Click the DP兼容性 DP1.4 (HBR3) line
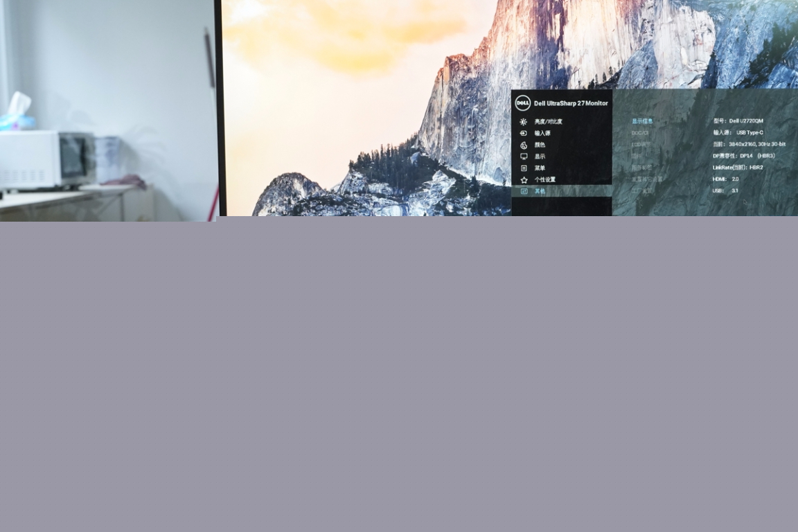Screen dimensions: 798x532 744,156
